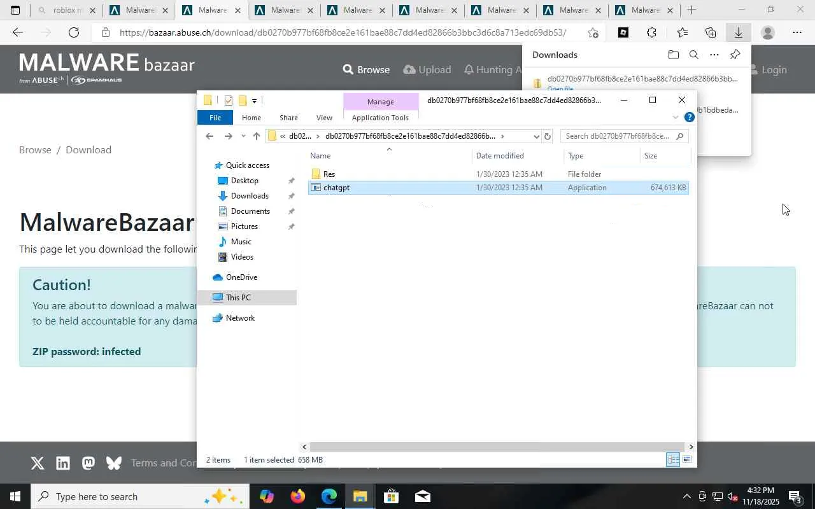
Task: Open the Edge Collections icon
Action: (711, 32)
